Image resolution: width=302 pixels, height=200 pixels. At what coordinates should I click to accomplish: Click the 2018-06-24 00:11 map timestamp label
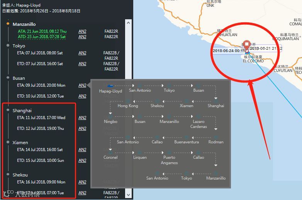[228, 51]
